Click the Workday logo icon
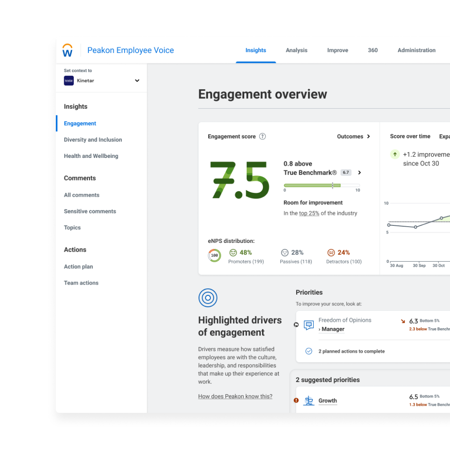The image size is (450, 450). coord(67,50)
